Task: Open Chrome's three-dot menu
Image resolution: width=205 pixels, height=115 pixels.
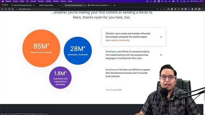Action: [203, 9]
